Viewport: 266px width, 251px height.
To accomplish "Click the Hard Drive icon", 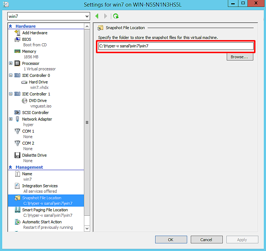I will 24,82.
